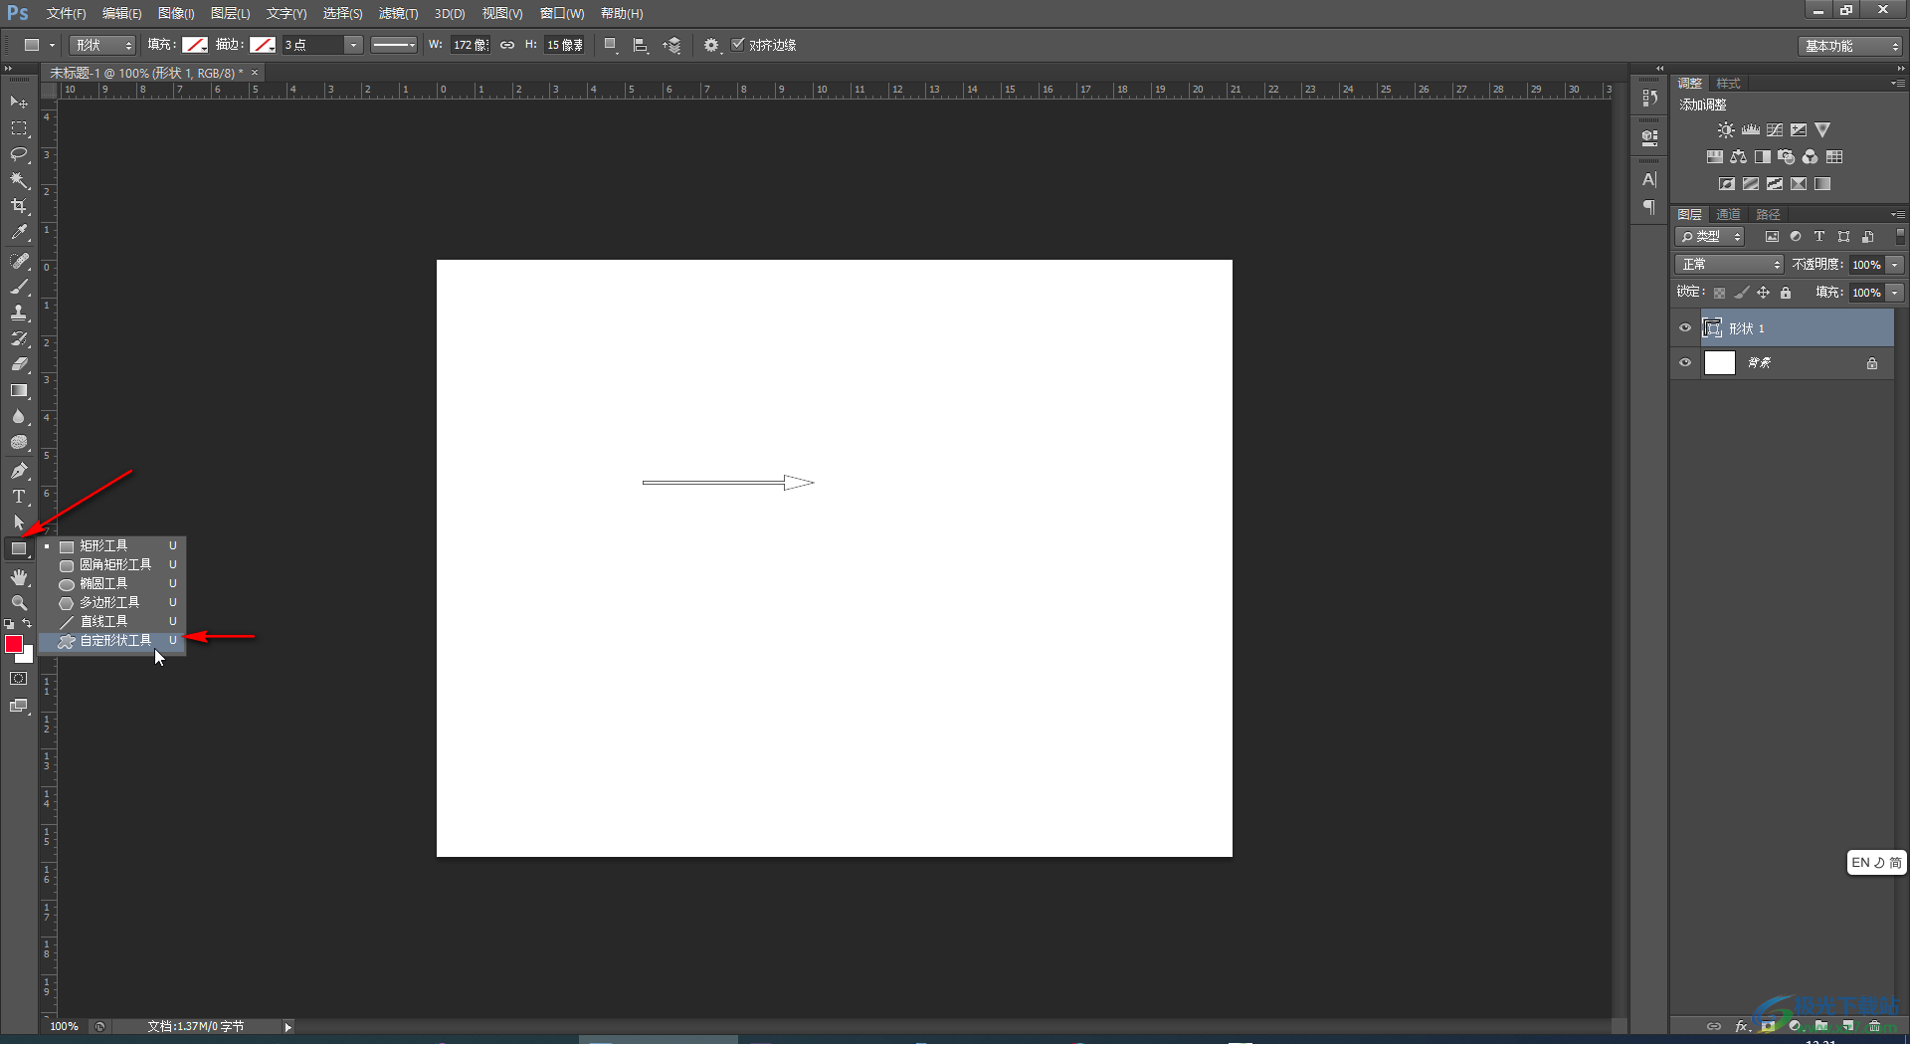Open the red foreground color picker

click(x=14, y=644)
